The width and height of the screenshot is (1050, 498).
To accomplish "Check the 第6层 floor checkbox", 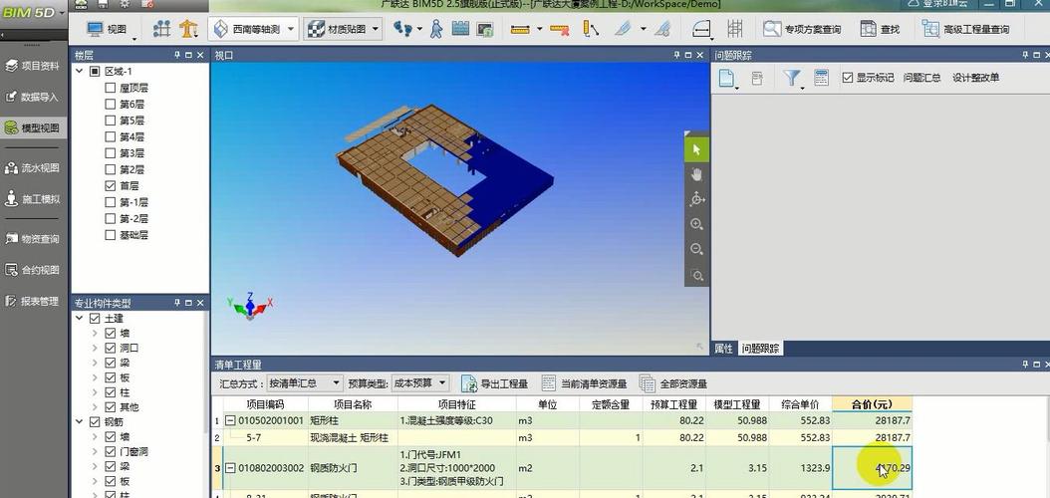I will tap(111, 104).
